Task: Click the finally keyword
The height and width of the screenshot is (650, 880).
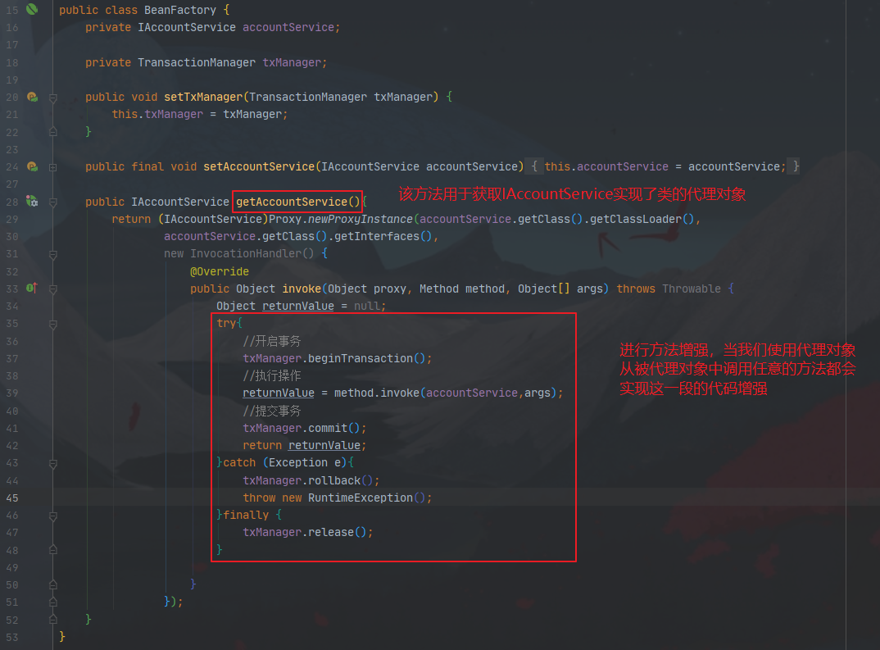Action: 246,516
